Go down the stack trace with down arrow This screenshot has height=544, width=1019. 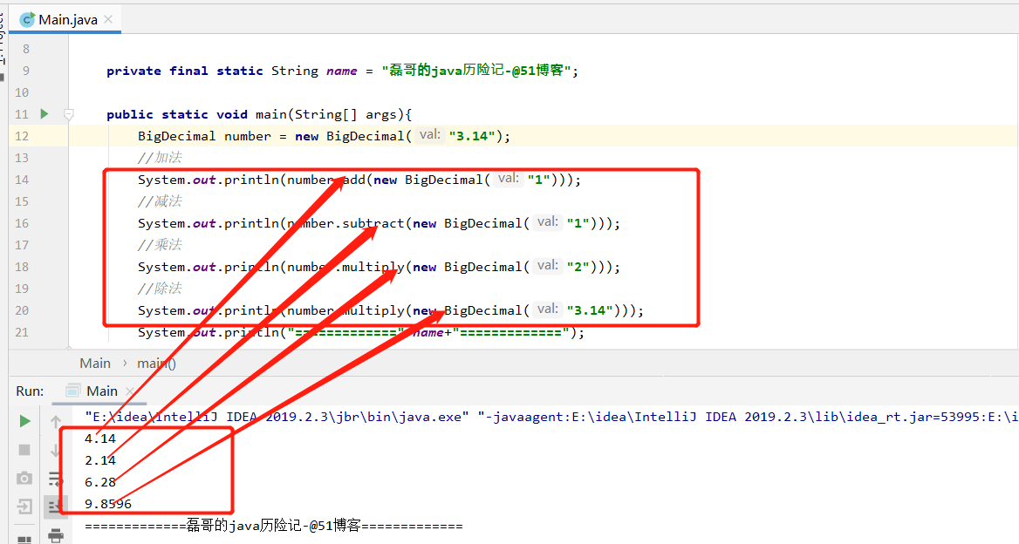[56, 450]
